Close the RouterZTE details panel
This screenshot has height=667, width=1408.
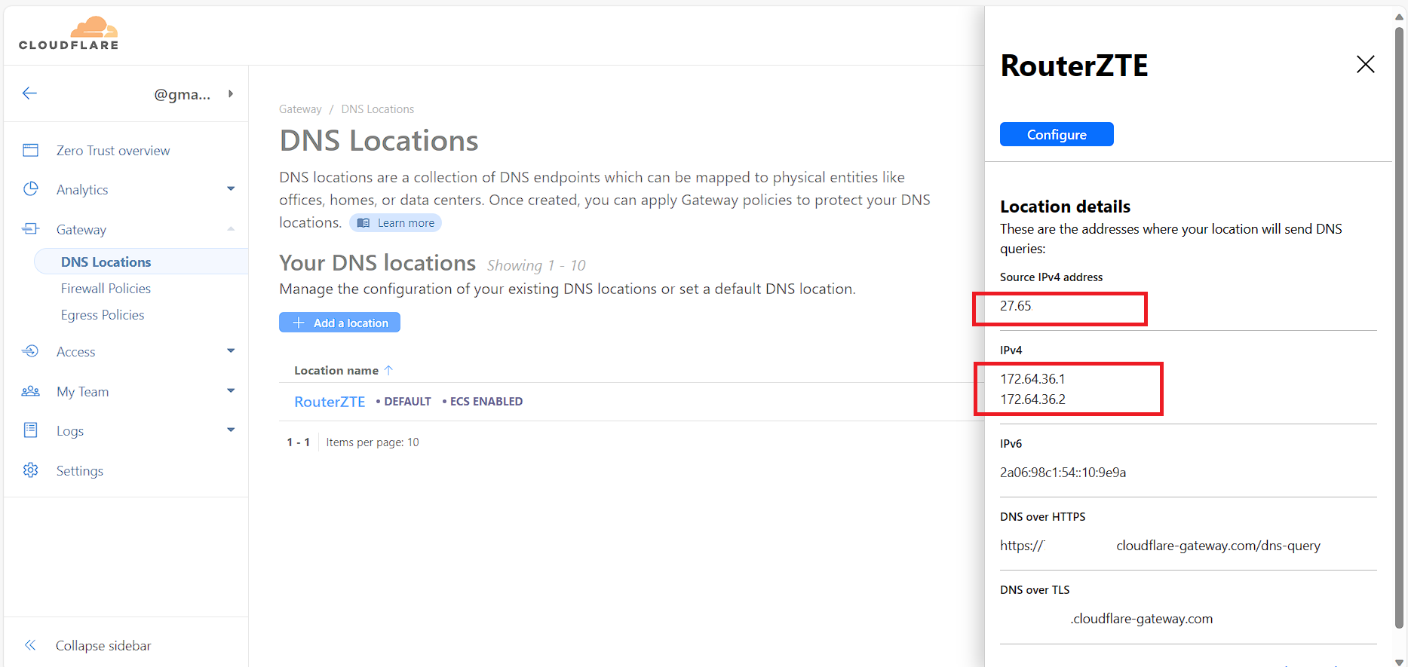(1365, 64)
